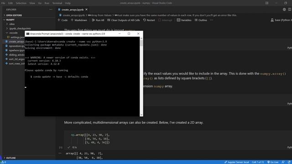Open the Variables viewer
This screenshot has width=292, height=164.
pos(184,20)
